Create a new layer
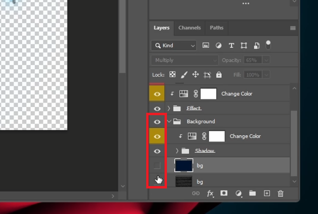Viewport: 318px width, 214px height. (267, 193)
